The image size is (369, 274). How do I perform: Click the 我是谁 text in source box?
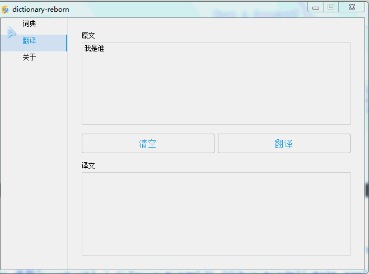pyautogui.click(x=94, y=49)
